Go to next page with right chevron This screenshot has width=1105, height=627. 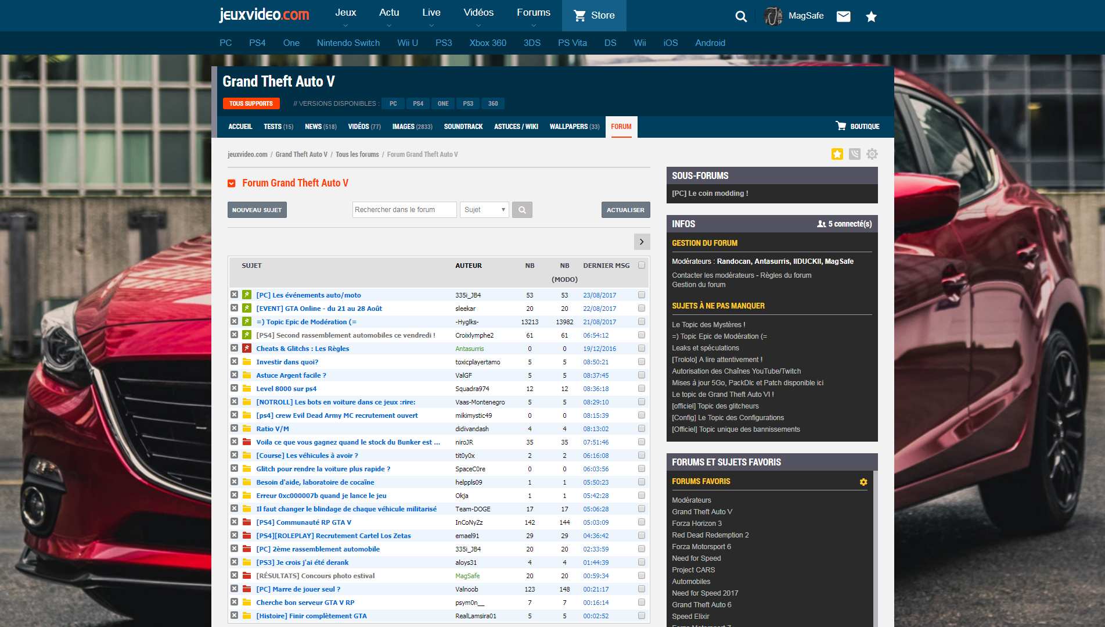coord(642,242)
